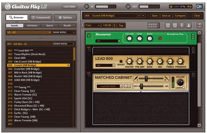Select next preset with header down arrow
Image resolution: width=207 pixels, height=133 pixels.
[x=143, y=16]
